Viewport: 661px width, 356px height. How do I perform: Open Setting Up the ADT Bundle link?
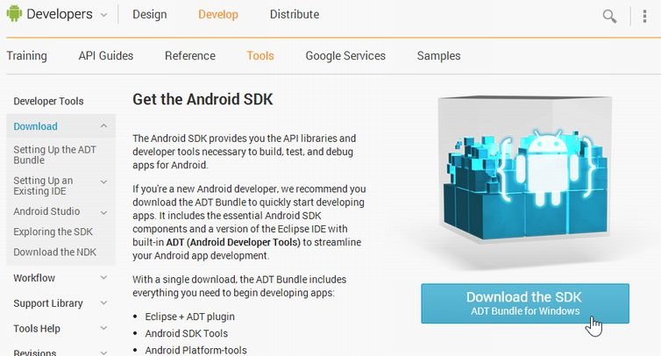[55, 155]
